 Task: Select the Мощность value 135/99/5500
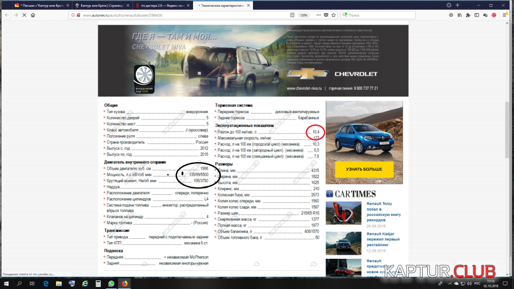(199, 175)
